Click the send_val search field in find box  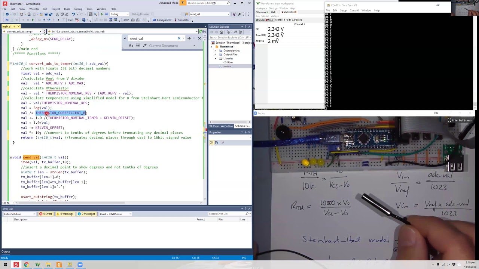(x=152, y=38)
